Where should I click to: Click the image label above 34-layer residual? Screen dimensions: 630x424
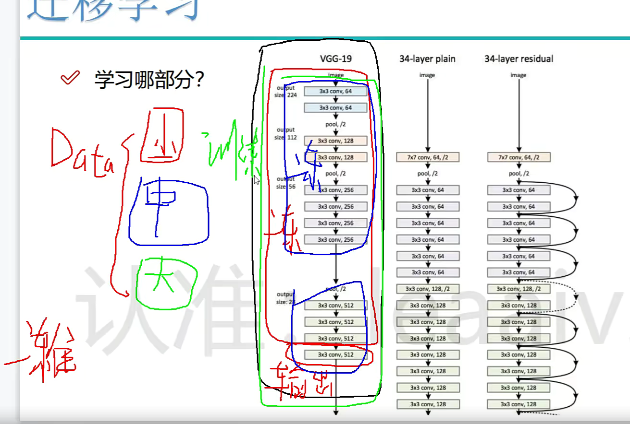pos(519,75)
